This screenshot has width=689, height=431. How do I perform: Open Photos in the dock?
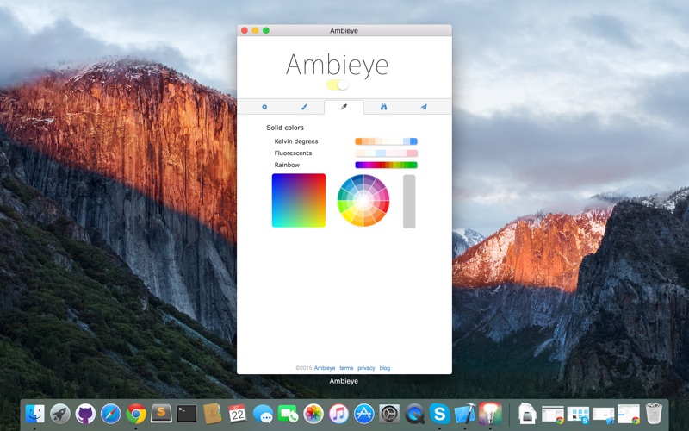(313, 414)
